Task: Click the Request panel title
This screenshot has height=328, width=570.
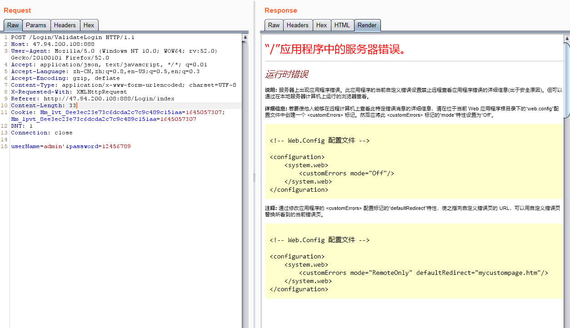Action: tap(17, 10)
